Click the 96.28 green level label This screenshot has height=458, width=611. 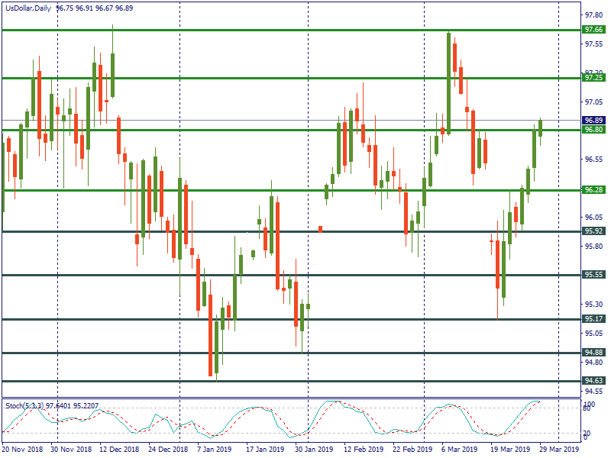(593, 189)
